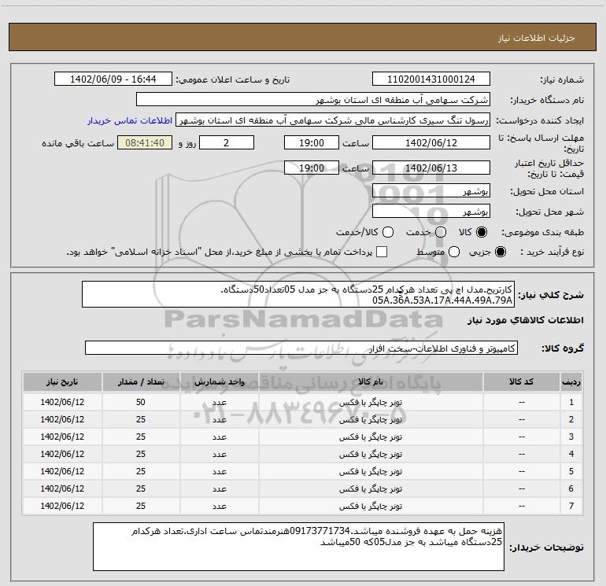Select the متوسط purchase type radio
The image size is (606, 586).
tap(454, 252)
